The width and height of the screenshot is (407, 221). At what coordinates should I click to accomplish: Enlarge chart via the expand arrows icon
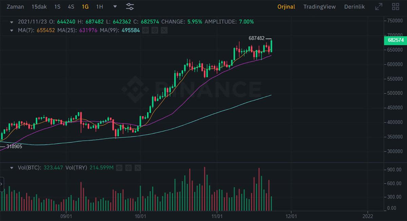coord(379,6)
